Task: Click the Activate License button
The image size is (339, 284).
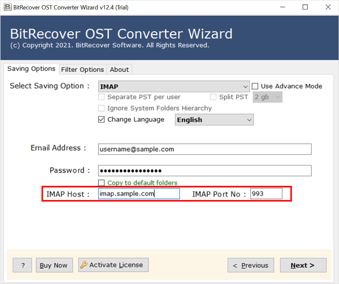Action: click(113, 265)
